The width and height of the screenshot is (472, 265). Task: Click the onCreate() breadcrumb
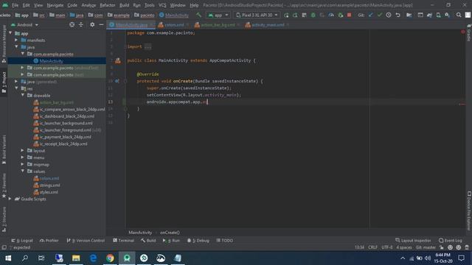[x=170, y=233]
